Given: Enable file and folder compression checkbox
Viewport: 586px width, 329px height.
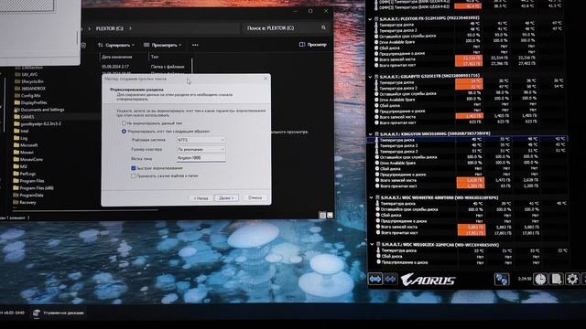Looking at the screenshot, I should point(134,175).
